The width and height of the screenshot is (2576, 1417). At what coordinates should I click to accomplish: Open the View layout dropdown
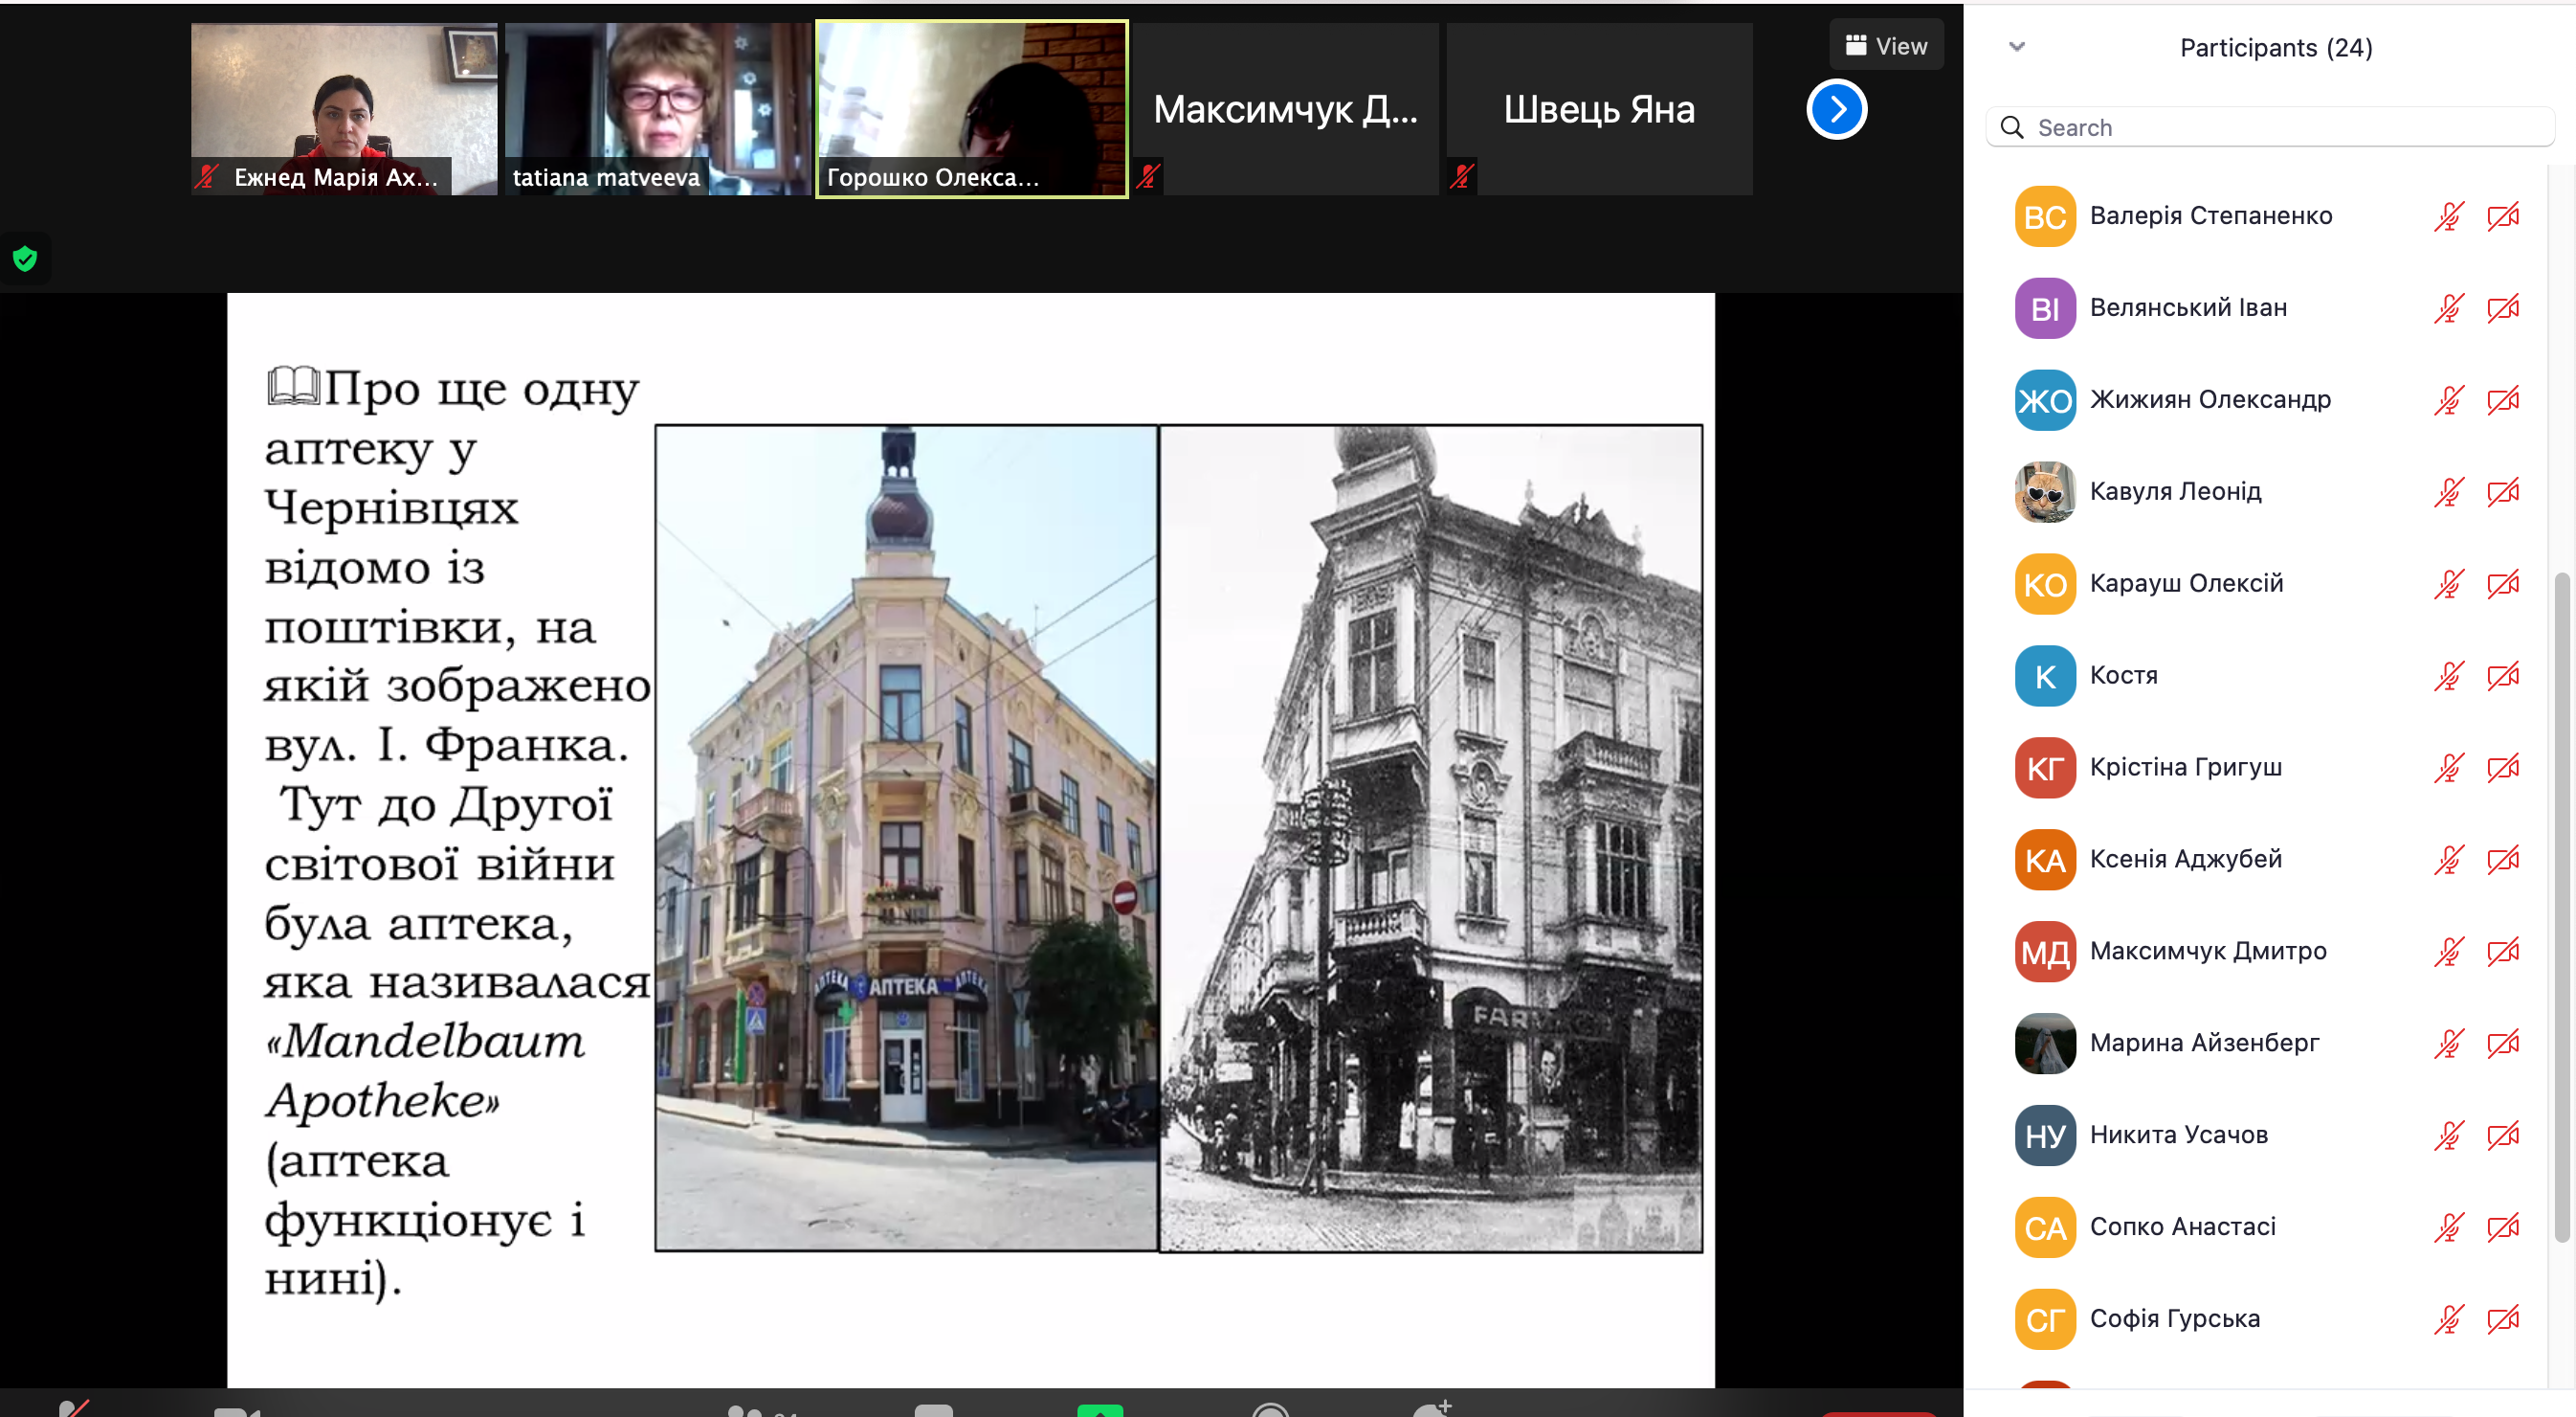pos(1886,46)
